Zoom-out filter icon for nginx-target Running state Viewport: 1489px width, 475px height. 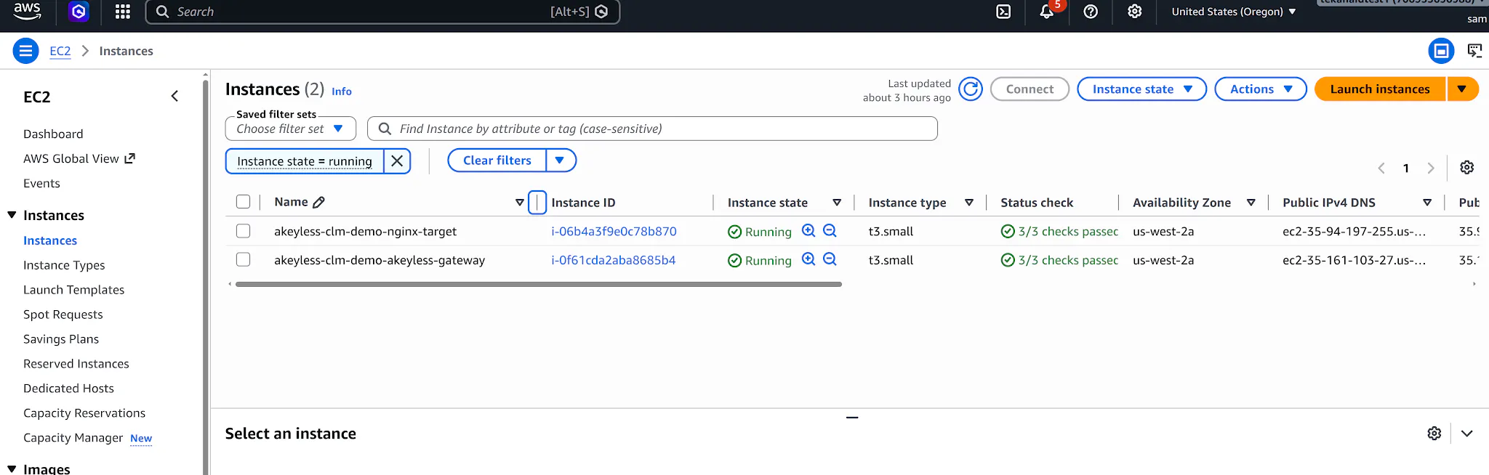point(830,231)
